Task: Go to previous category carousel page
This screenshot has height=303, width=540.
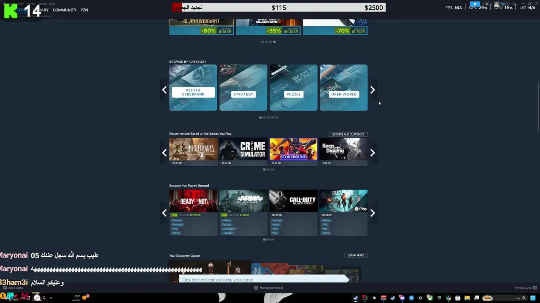Action: coord(165,90)
